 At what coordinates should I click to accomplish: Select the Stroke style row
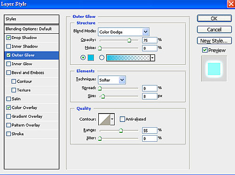pyautogui.click(x=31, y=134)
